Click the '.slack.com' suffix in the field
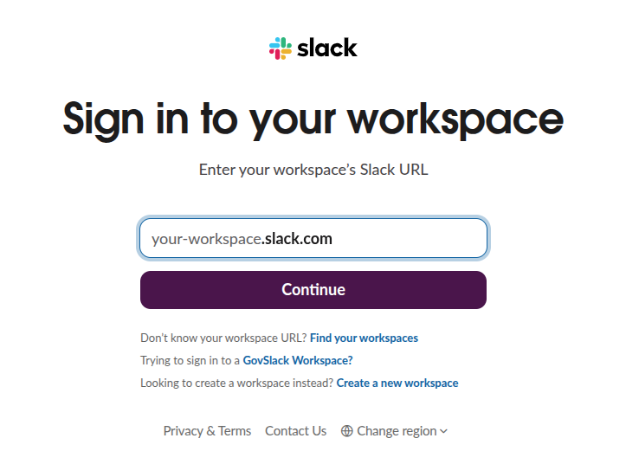 tap(297, 239)
